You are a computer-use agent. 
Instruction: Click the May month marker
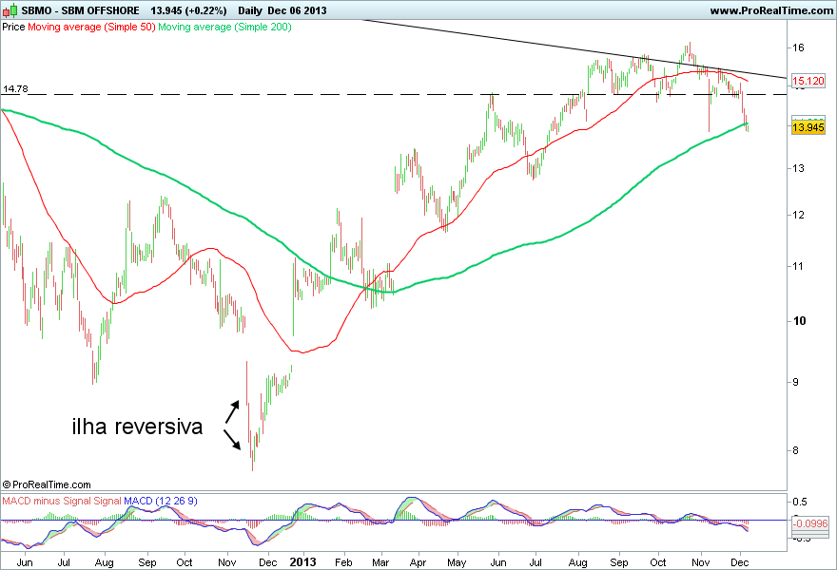[457, 562]
